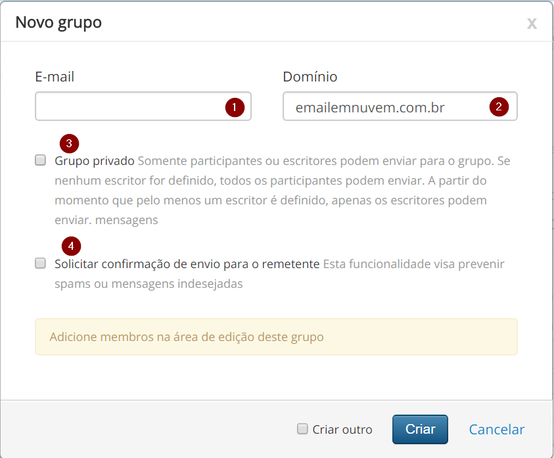The height and width of the screenshot is (458, 554).
Task: Click the E-mail field label
Action: (55, 77)
